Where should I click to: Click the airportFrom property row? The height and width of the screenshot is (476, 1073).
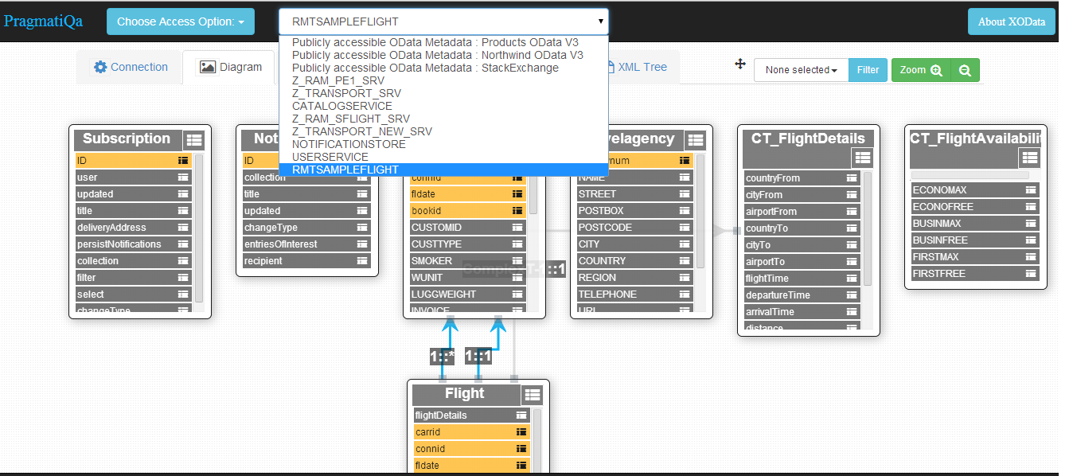[x=802, y=212]
